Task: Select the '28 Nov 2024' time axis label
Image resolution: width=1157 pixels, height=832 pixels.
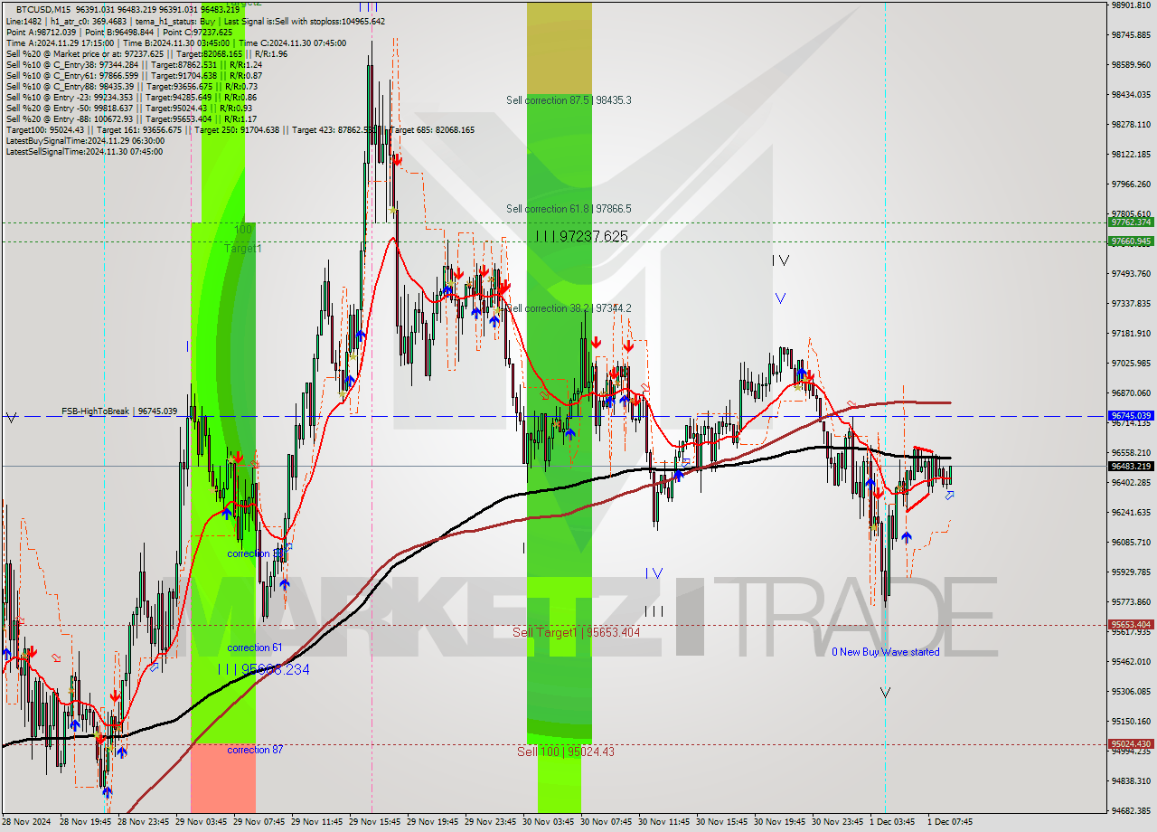Action: pos(28,822)
